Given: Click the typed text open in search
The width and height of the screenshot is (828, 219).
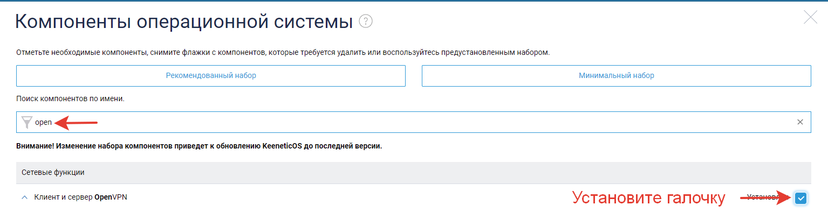Looking at the screenshot, I should point(43,122).
